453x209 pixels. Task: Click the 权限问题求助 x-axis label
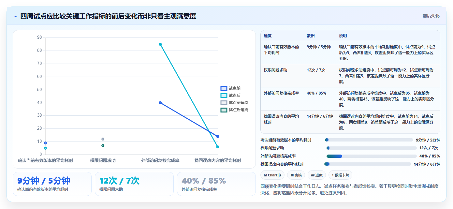point(103,161)
